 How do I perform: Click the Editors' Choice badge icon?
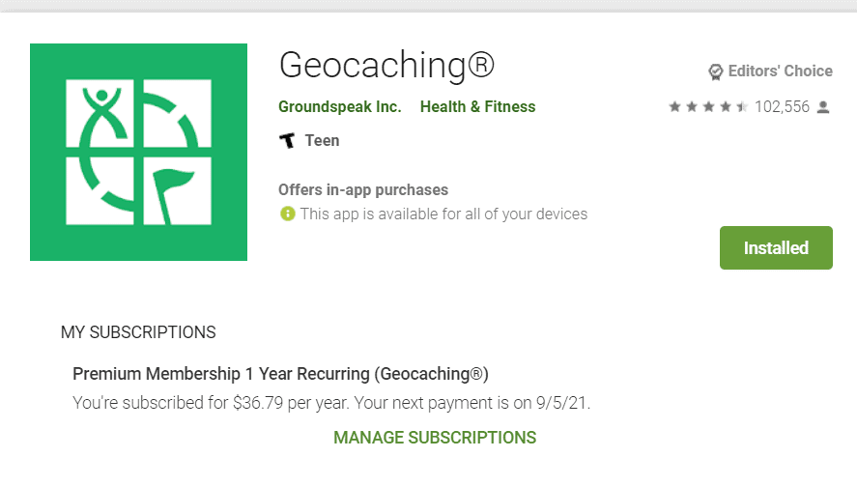(716, 71)
